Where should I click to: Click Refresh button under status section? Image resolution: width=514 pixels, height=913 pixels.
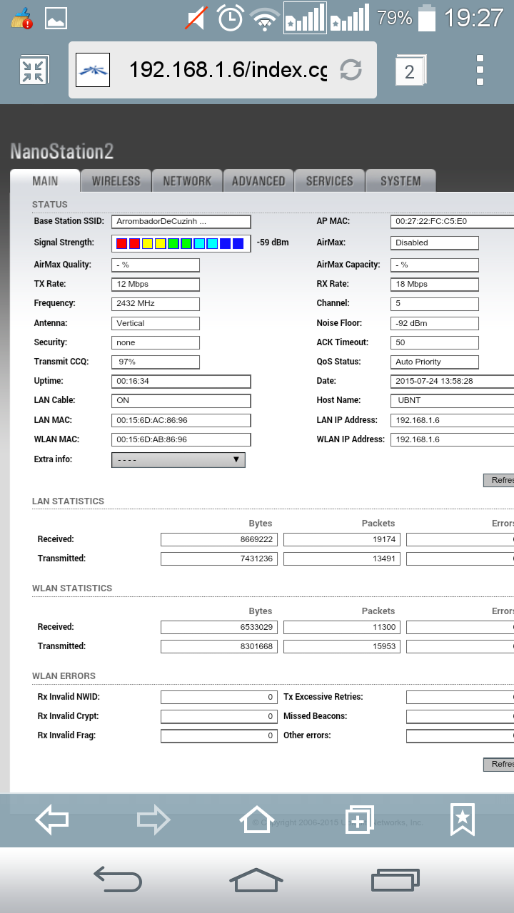click(x=499, y=480)
